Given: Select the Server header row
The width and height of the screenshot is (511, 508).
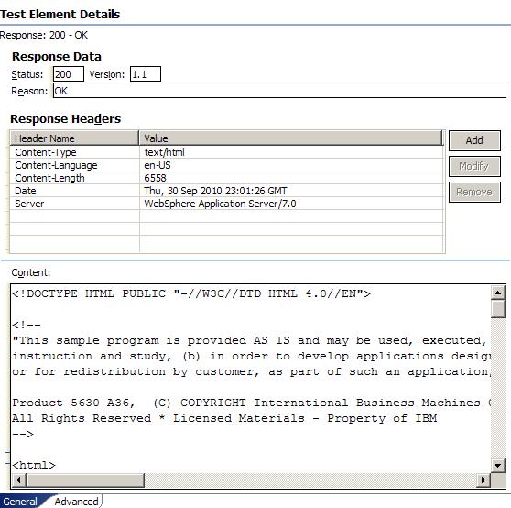Looking at the screenshot, I should click(226, 204).
